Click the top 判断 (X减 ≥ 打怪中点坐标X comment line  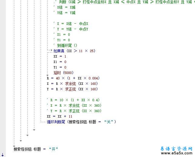click(x=121, y=2)
